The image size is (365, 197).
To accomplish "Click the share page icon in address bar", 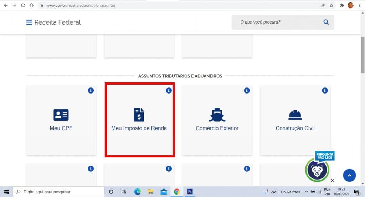I will [323, 5].
